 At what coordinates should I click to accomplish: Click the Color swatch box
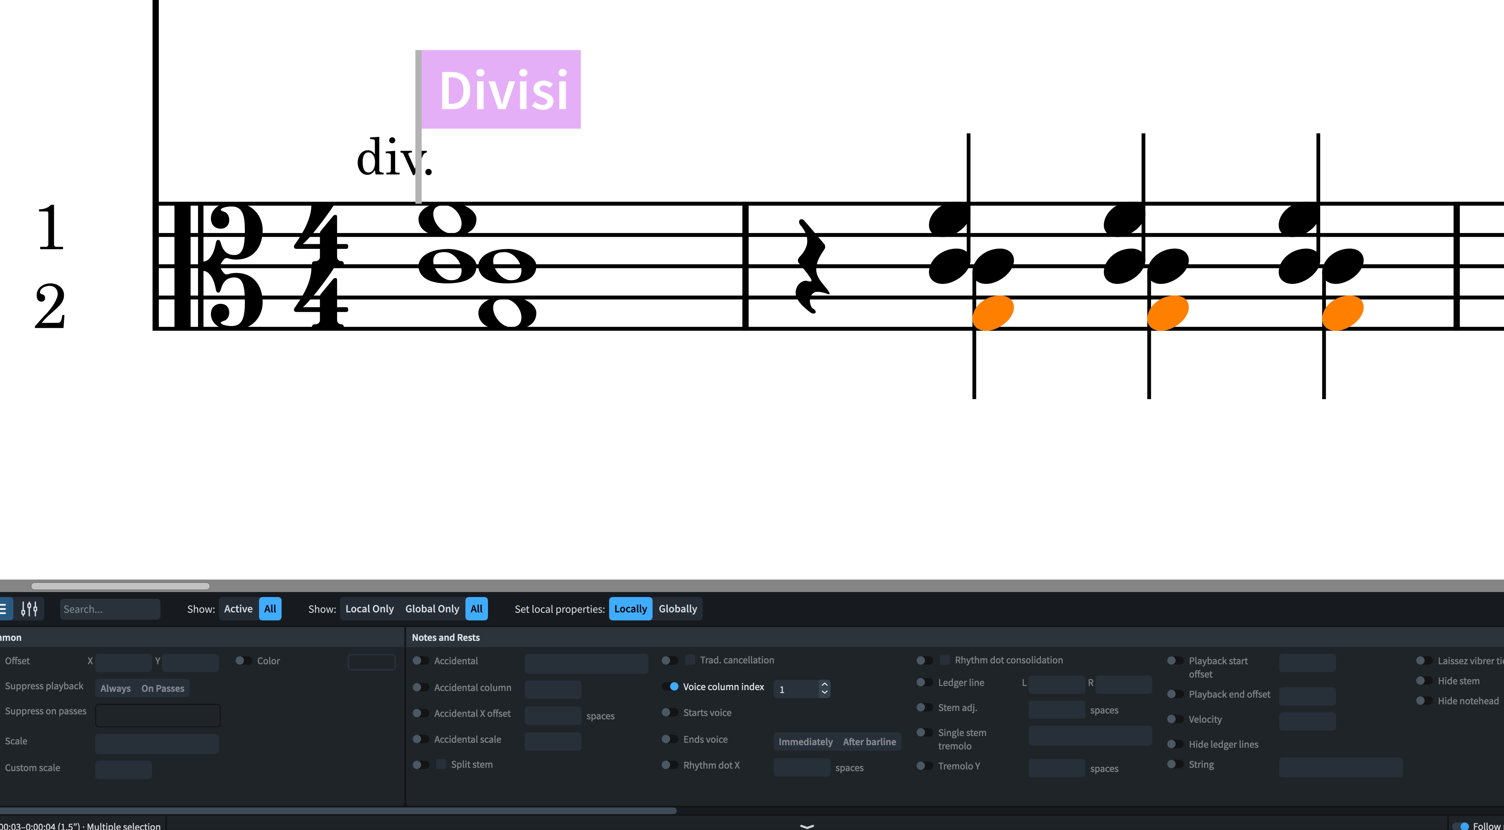[371, 662]
